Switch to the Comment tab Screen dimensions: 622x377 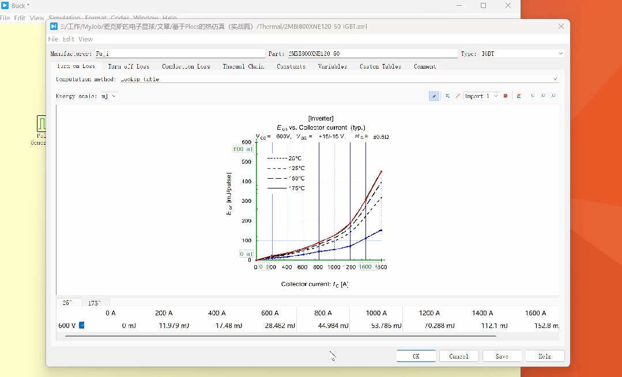coord(425,66)
